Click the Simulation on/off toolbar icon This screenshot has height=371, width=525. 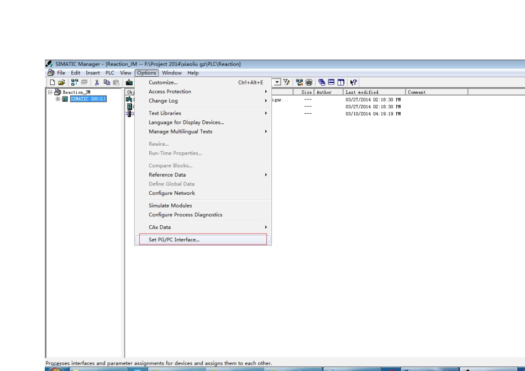[309, 82]
